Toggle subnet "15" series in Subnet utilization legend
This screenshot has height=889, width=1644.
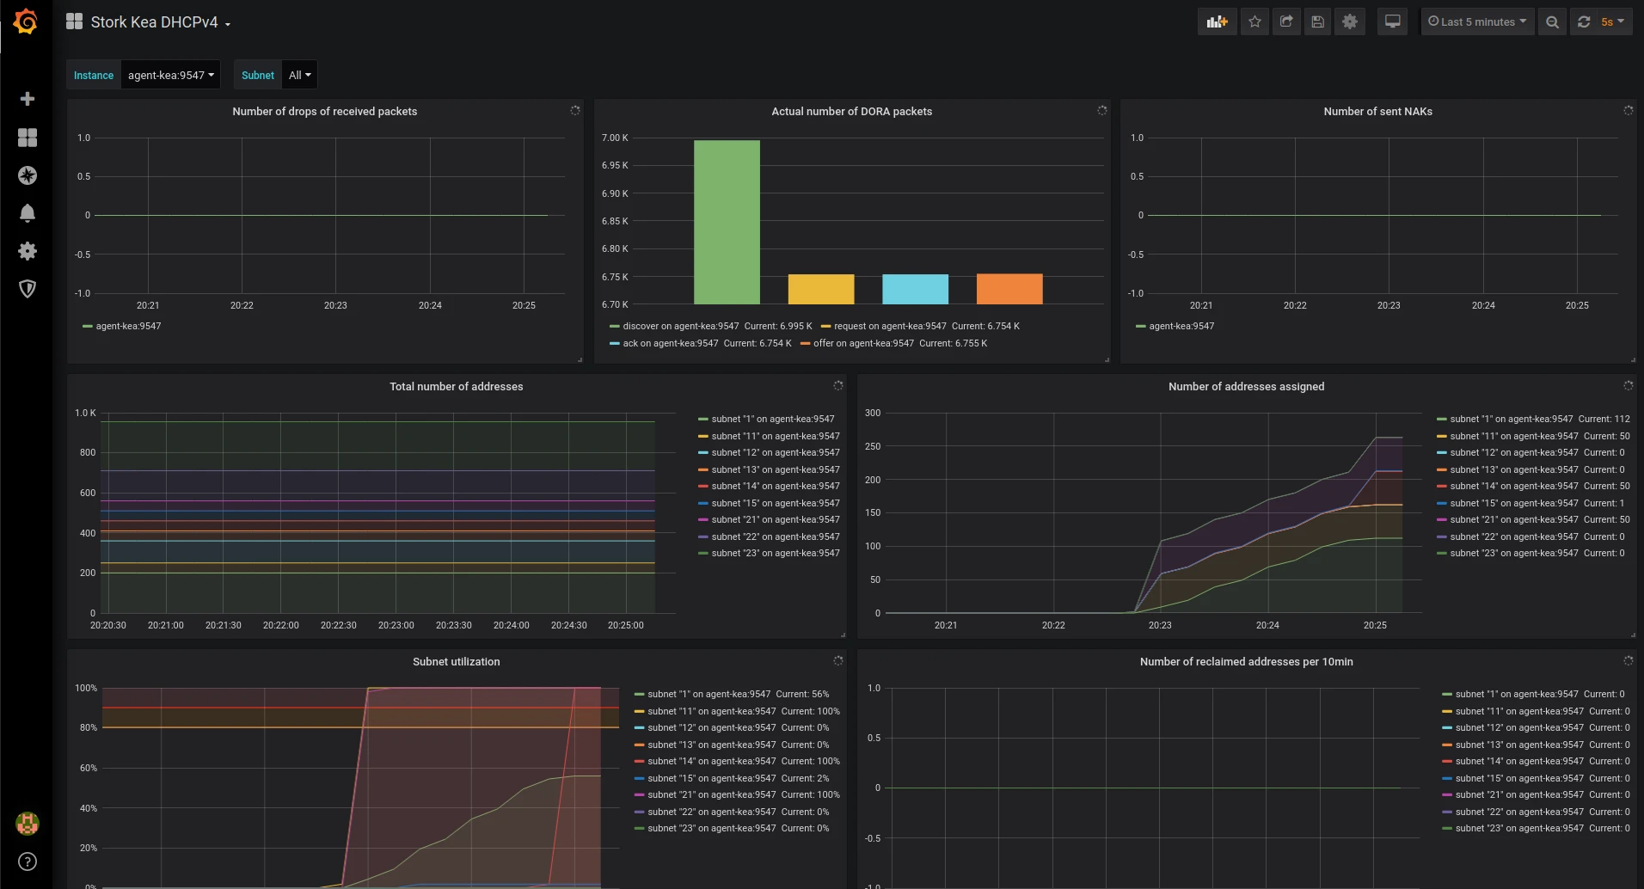(712, 779)
